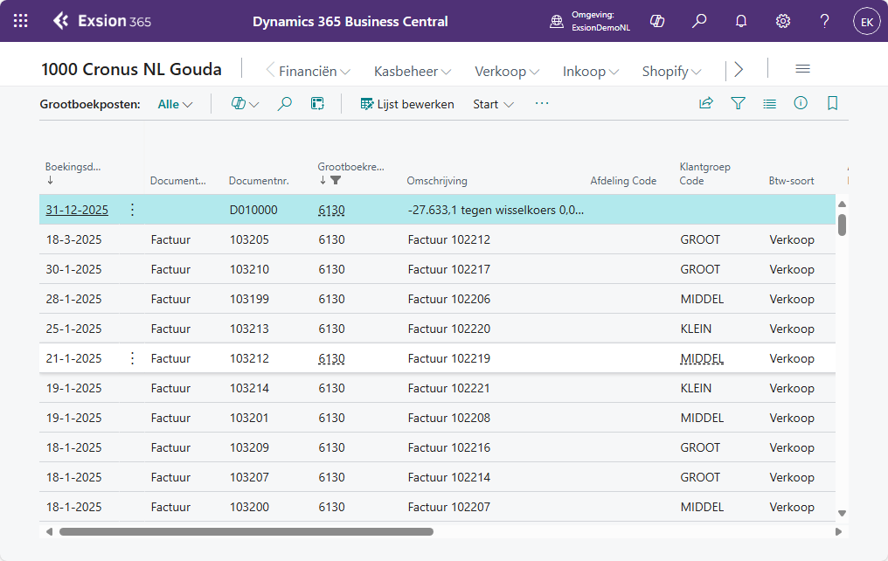Open in Excel analysis mode icon

(318, 104)
